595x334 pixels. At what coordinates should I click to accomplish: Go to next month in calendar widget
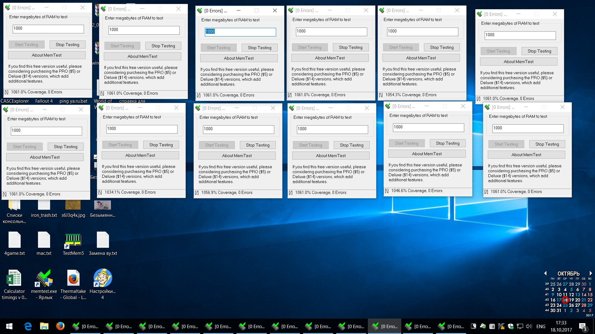pos(591,273)
